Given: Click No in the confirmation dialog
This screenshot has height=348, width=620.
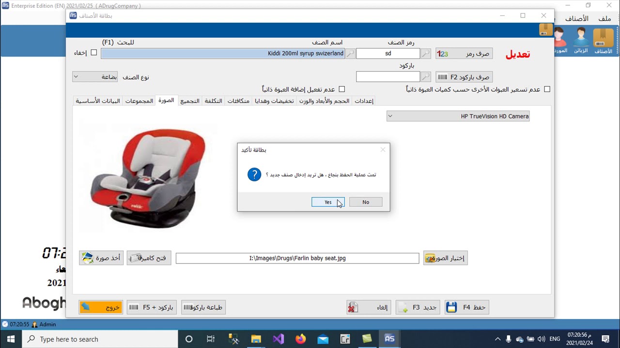Looking at the screenshot, I should (x=366, y=202).
